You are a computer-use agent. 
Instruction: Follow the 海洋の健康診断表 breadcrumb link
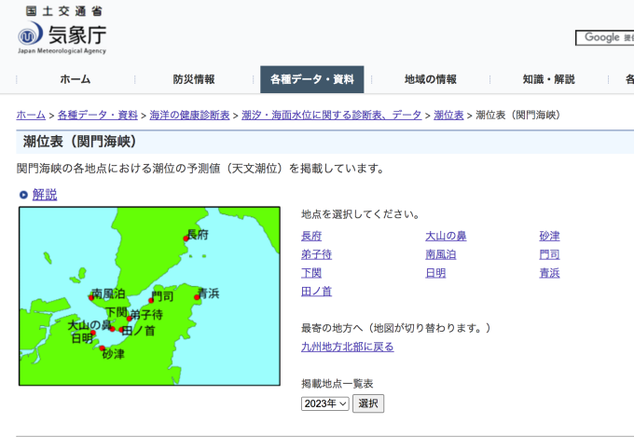coord(189,116)
